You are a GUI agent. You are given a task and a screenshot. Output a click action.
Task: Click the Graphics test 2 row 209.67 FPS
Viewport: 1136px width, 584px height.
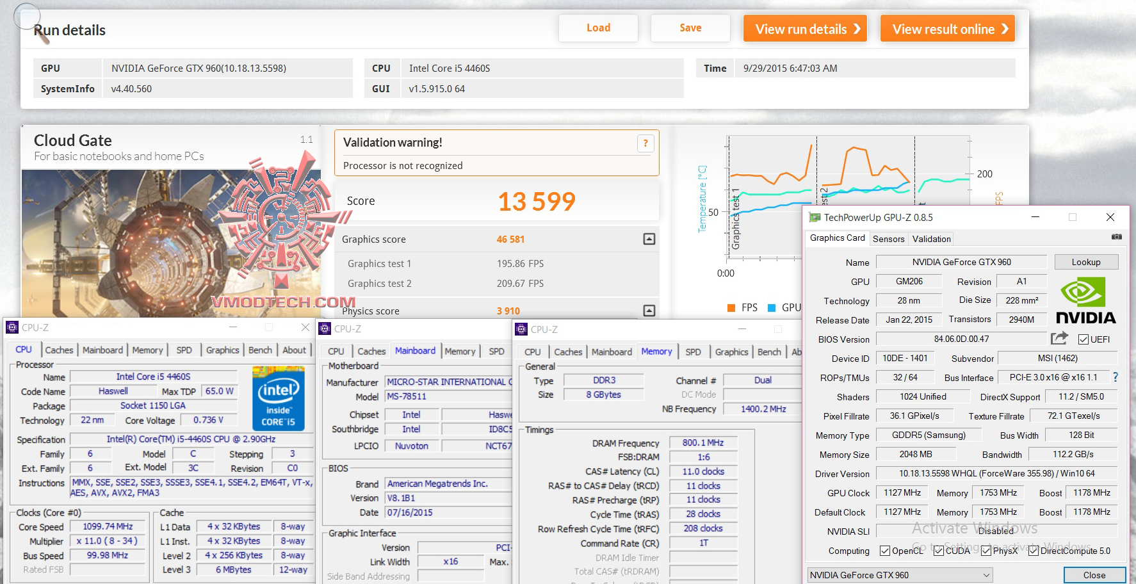coord(497,284)
